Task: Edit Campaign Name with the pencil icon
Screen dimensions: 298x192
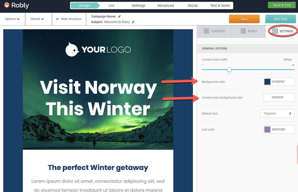Action: [119, 16]
